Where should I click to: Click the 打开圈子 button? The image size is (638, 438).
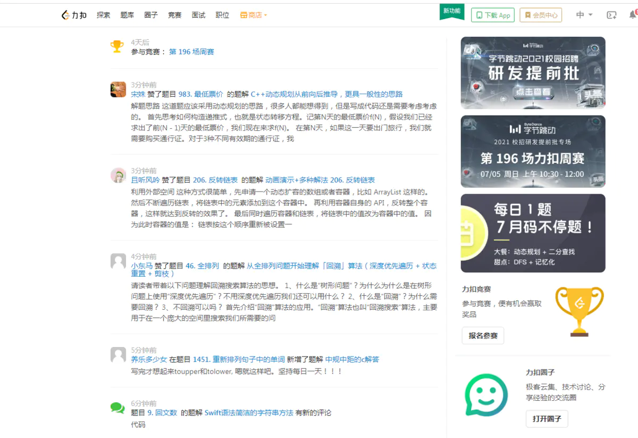(547, 419)
